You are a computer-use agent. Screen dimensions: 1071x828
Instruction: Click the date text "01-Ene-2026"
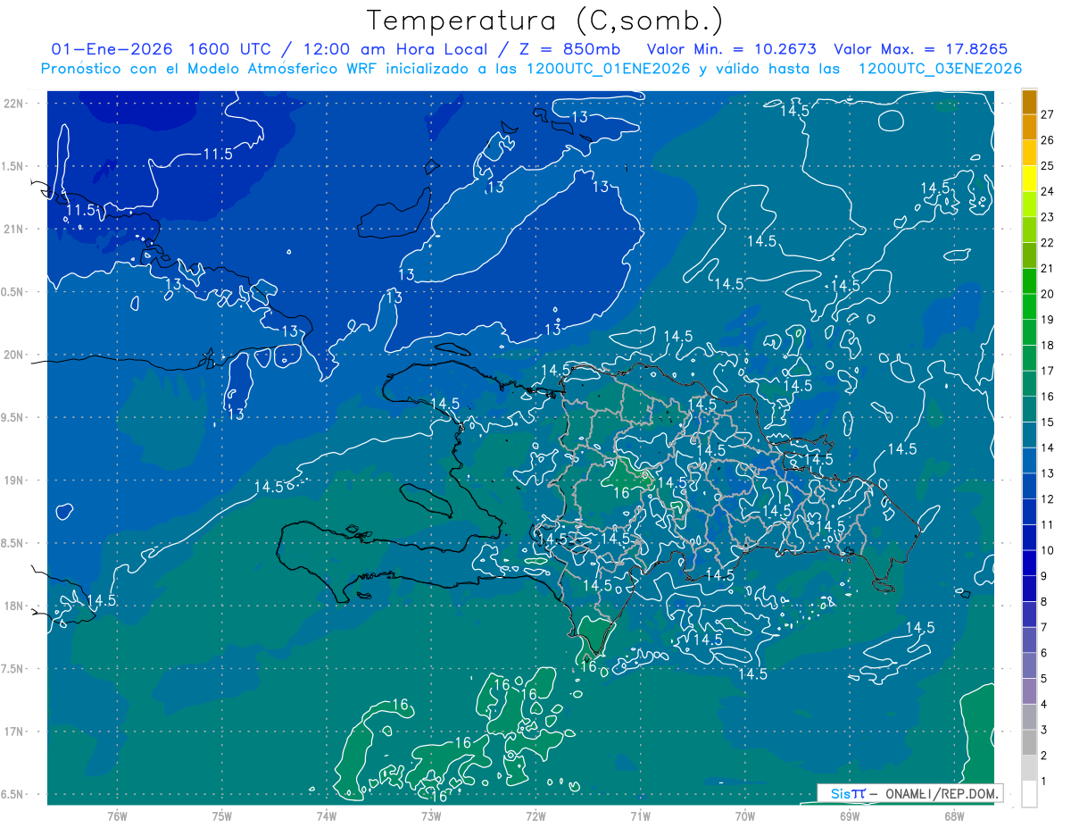(x=111, y=48)
